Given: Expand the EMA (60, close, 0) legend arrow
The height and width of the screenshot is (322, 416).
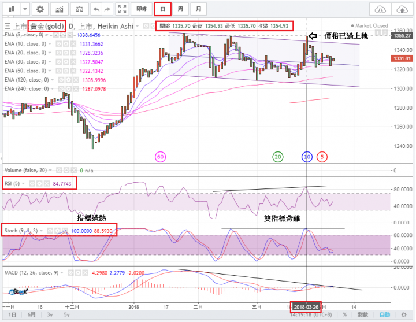Looking at the screenshot, I should coord(50,71).
